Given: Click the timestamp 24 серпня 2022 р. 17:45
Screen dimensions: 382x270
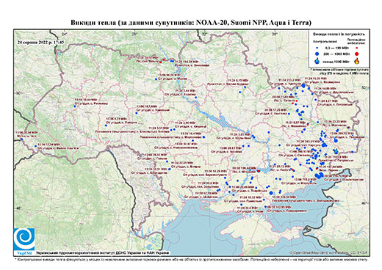Looking at the screenshot, I should coord(40,42).
